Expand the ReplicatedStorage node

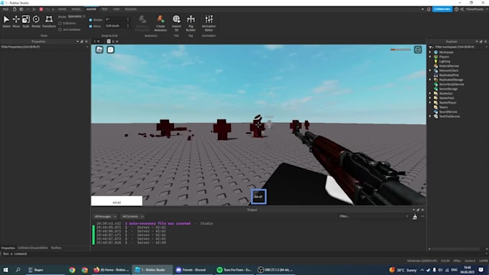point(431,80)
